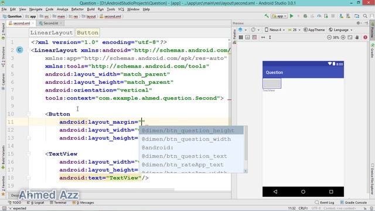The height and width of the screenshot is (211, 375).
Task: Click the blueprint columns view icon
Action: coord(241,38)
